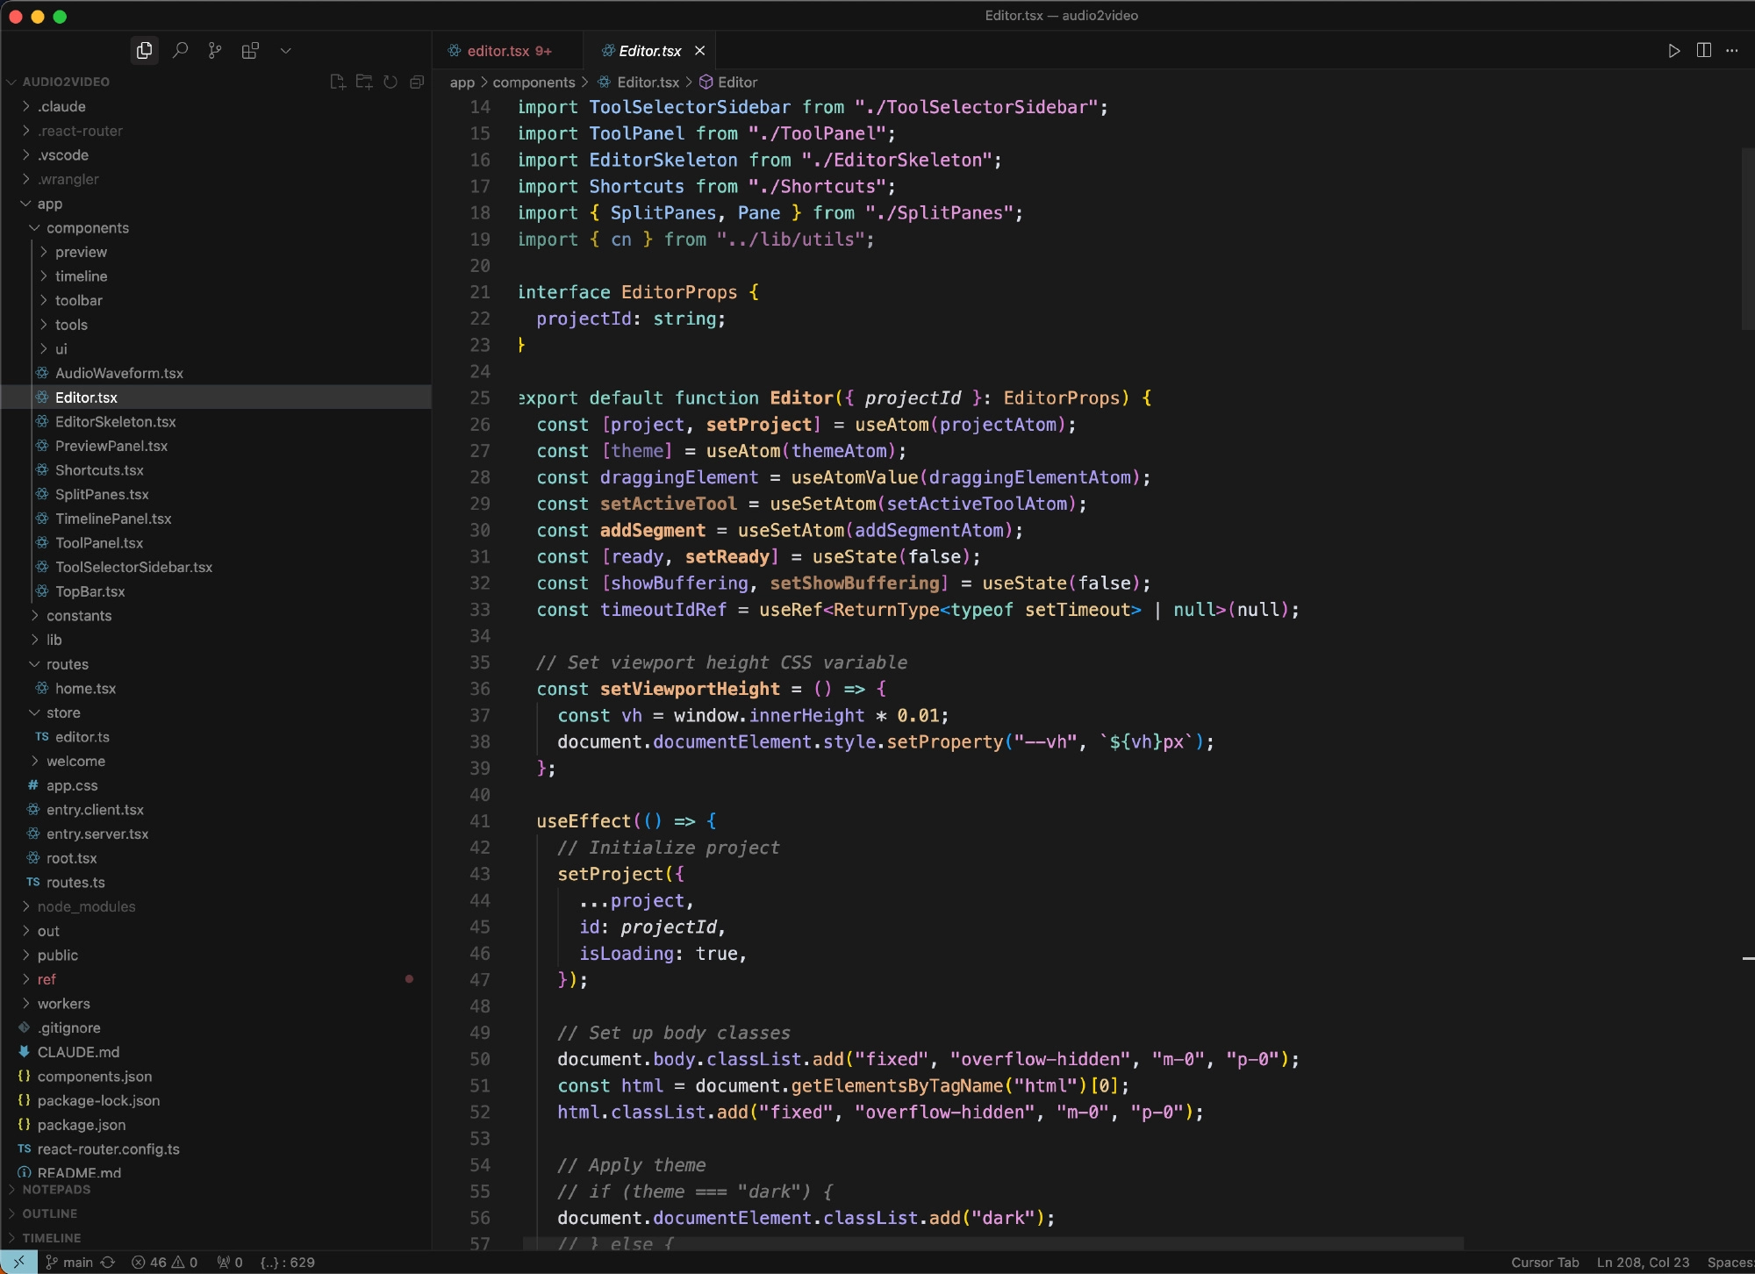Open Shortcuts.tsx file

(x=99, y=470)
